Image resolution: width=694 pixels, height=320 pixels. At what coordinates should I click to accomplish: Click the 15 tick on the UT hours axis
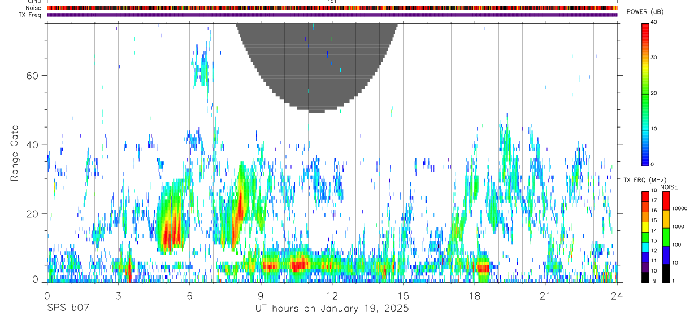[x=403, y=295]
